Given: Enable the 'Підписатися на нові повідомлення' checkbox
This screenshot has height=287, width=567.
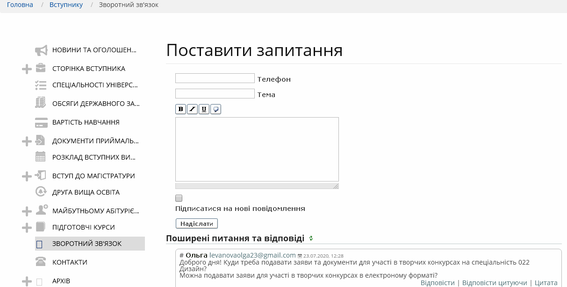Looking at the screenshot, I should 179,198.
